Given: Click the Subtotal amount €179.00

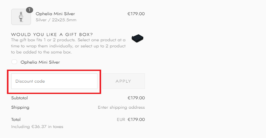Looking at the screenshot, I should (x=136, y=98).
